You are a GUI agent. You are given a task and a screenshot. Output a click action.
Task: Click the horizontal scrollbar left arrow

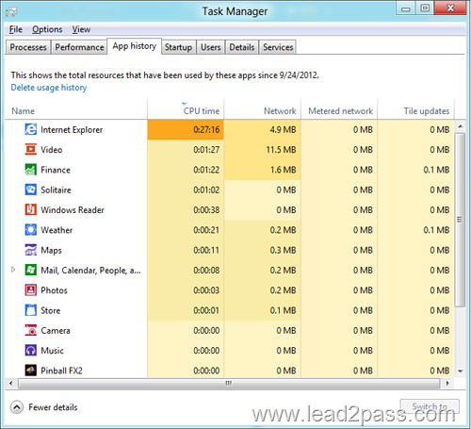point(11,383)
